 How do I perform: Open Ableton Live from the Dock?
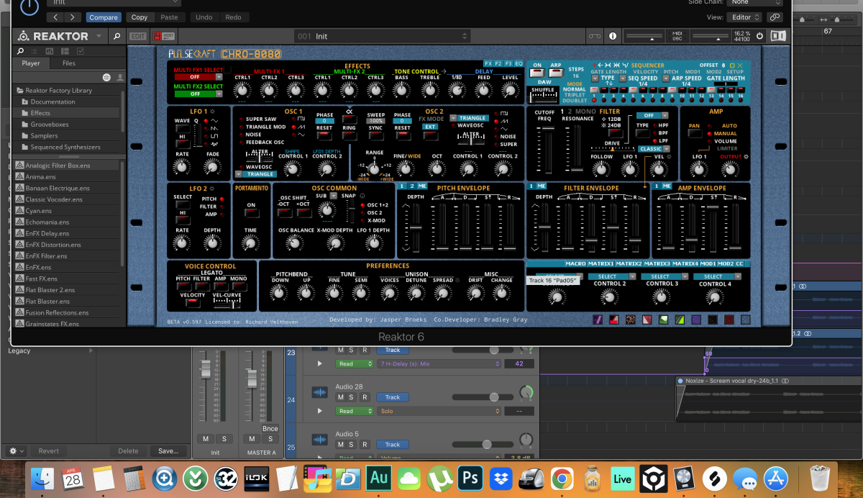coord(622,477)
